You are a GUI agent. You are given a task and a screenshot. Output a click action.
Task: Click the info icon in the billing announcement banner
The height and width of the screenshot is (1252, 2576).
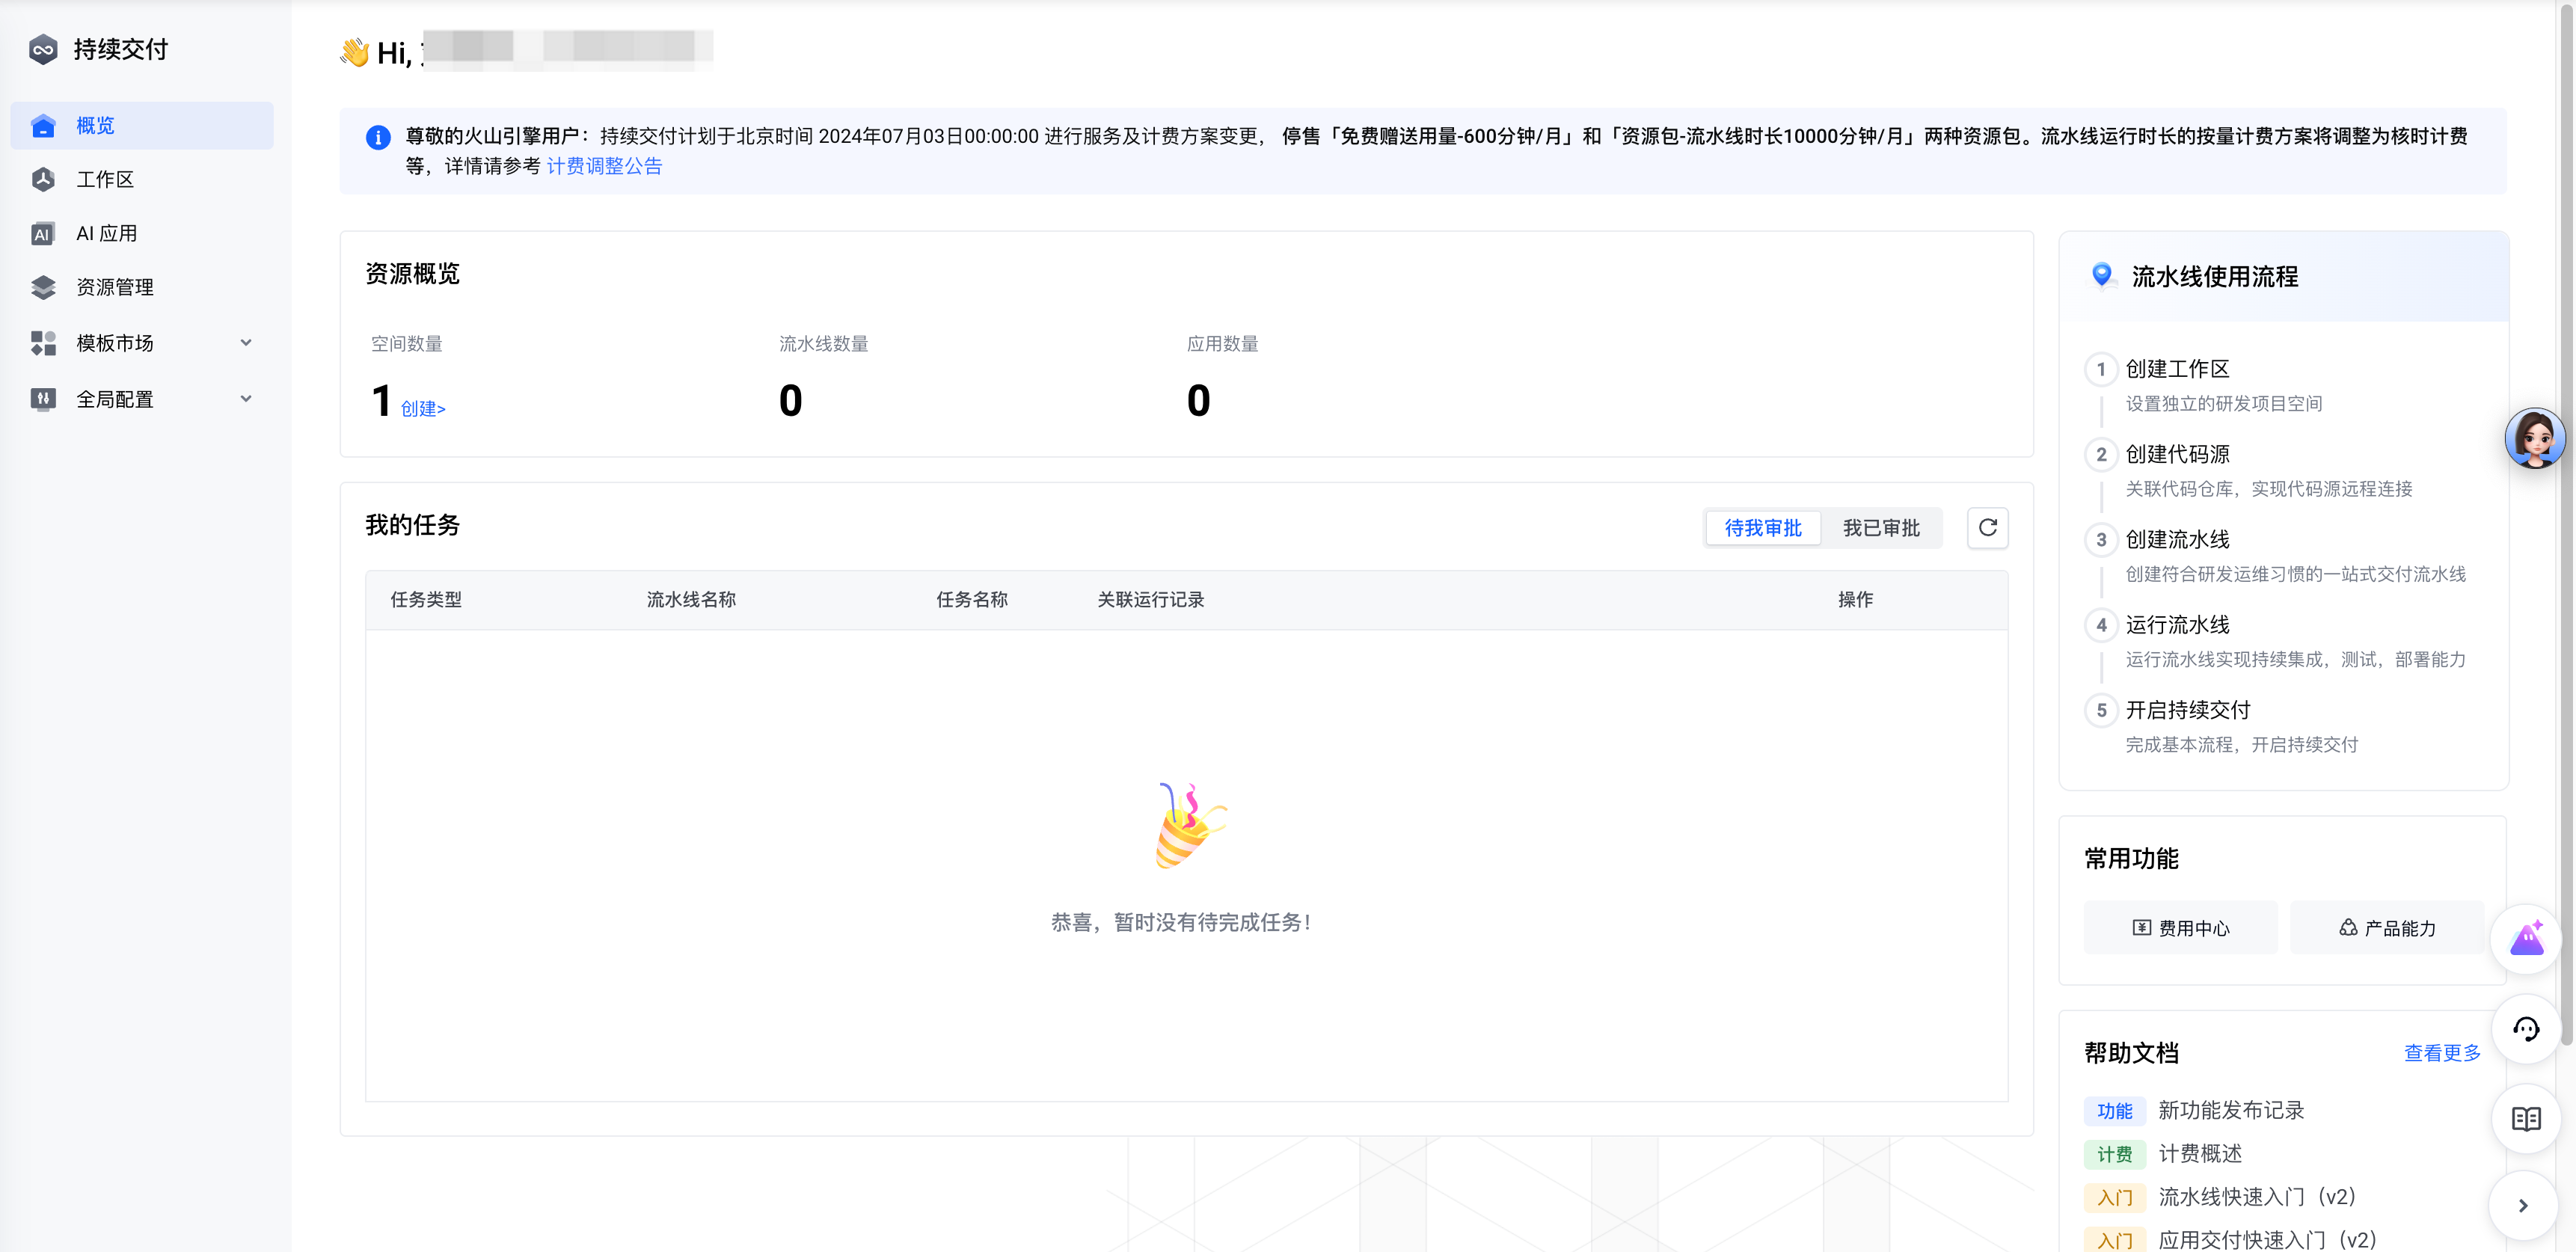(x=377, y=138)
